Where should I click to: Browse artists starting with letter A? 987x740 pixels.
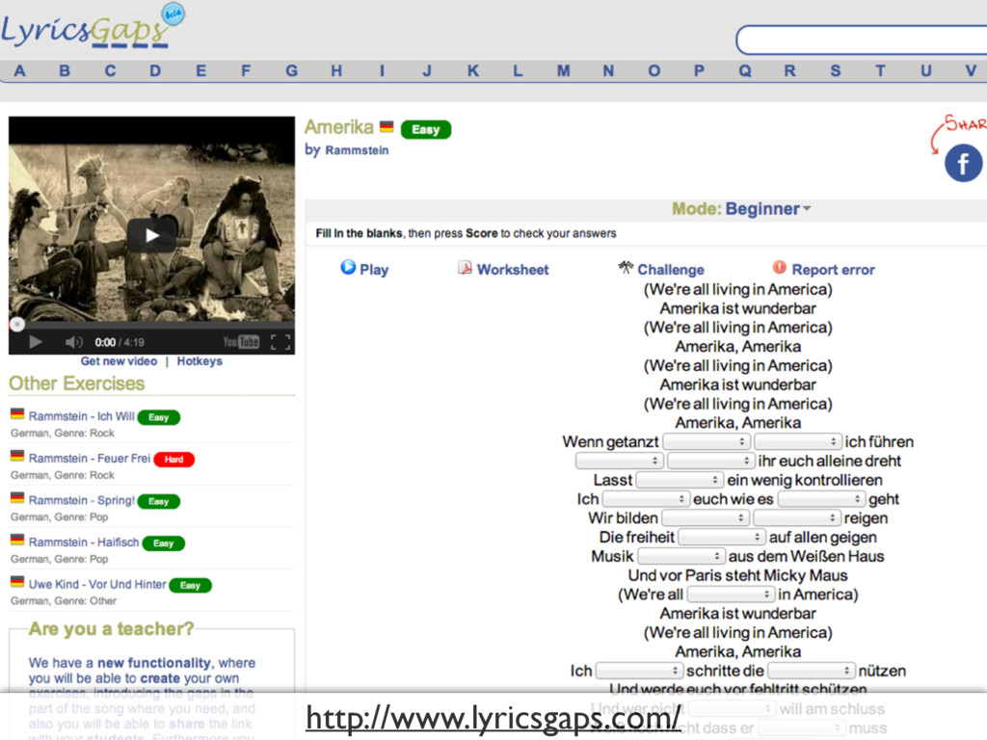click(19, 70)
